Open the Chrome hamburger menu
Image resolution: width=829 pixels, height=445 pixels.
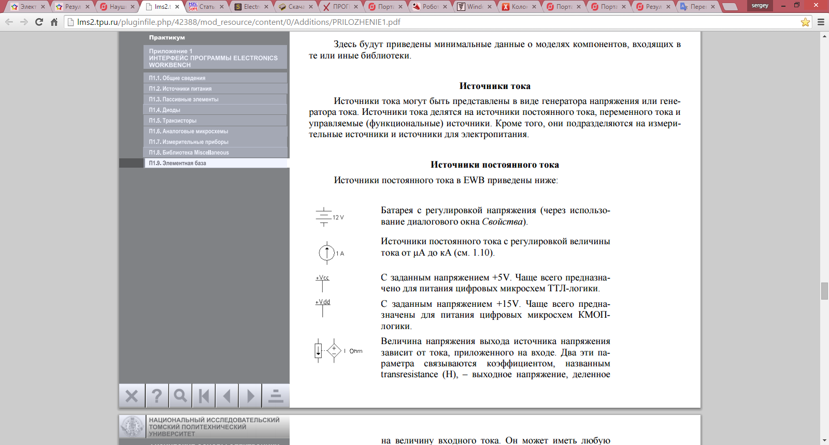click(x=821, y=22)
